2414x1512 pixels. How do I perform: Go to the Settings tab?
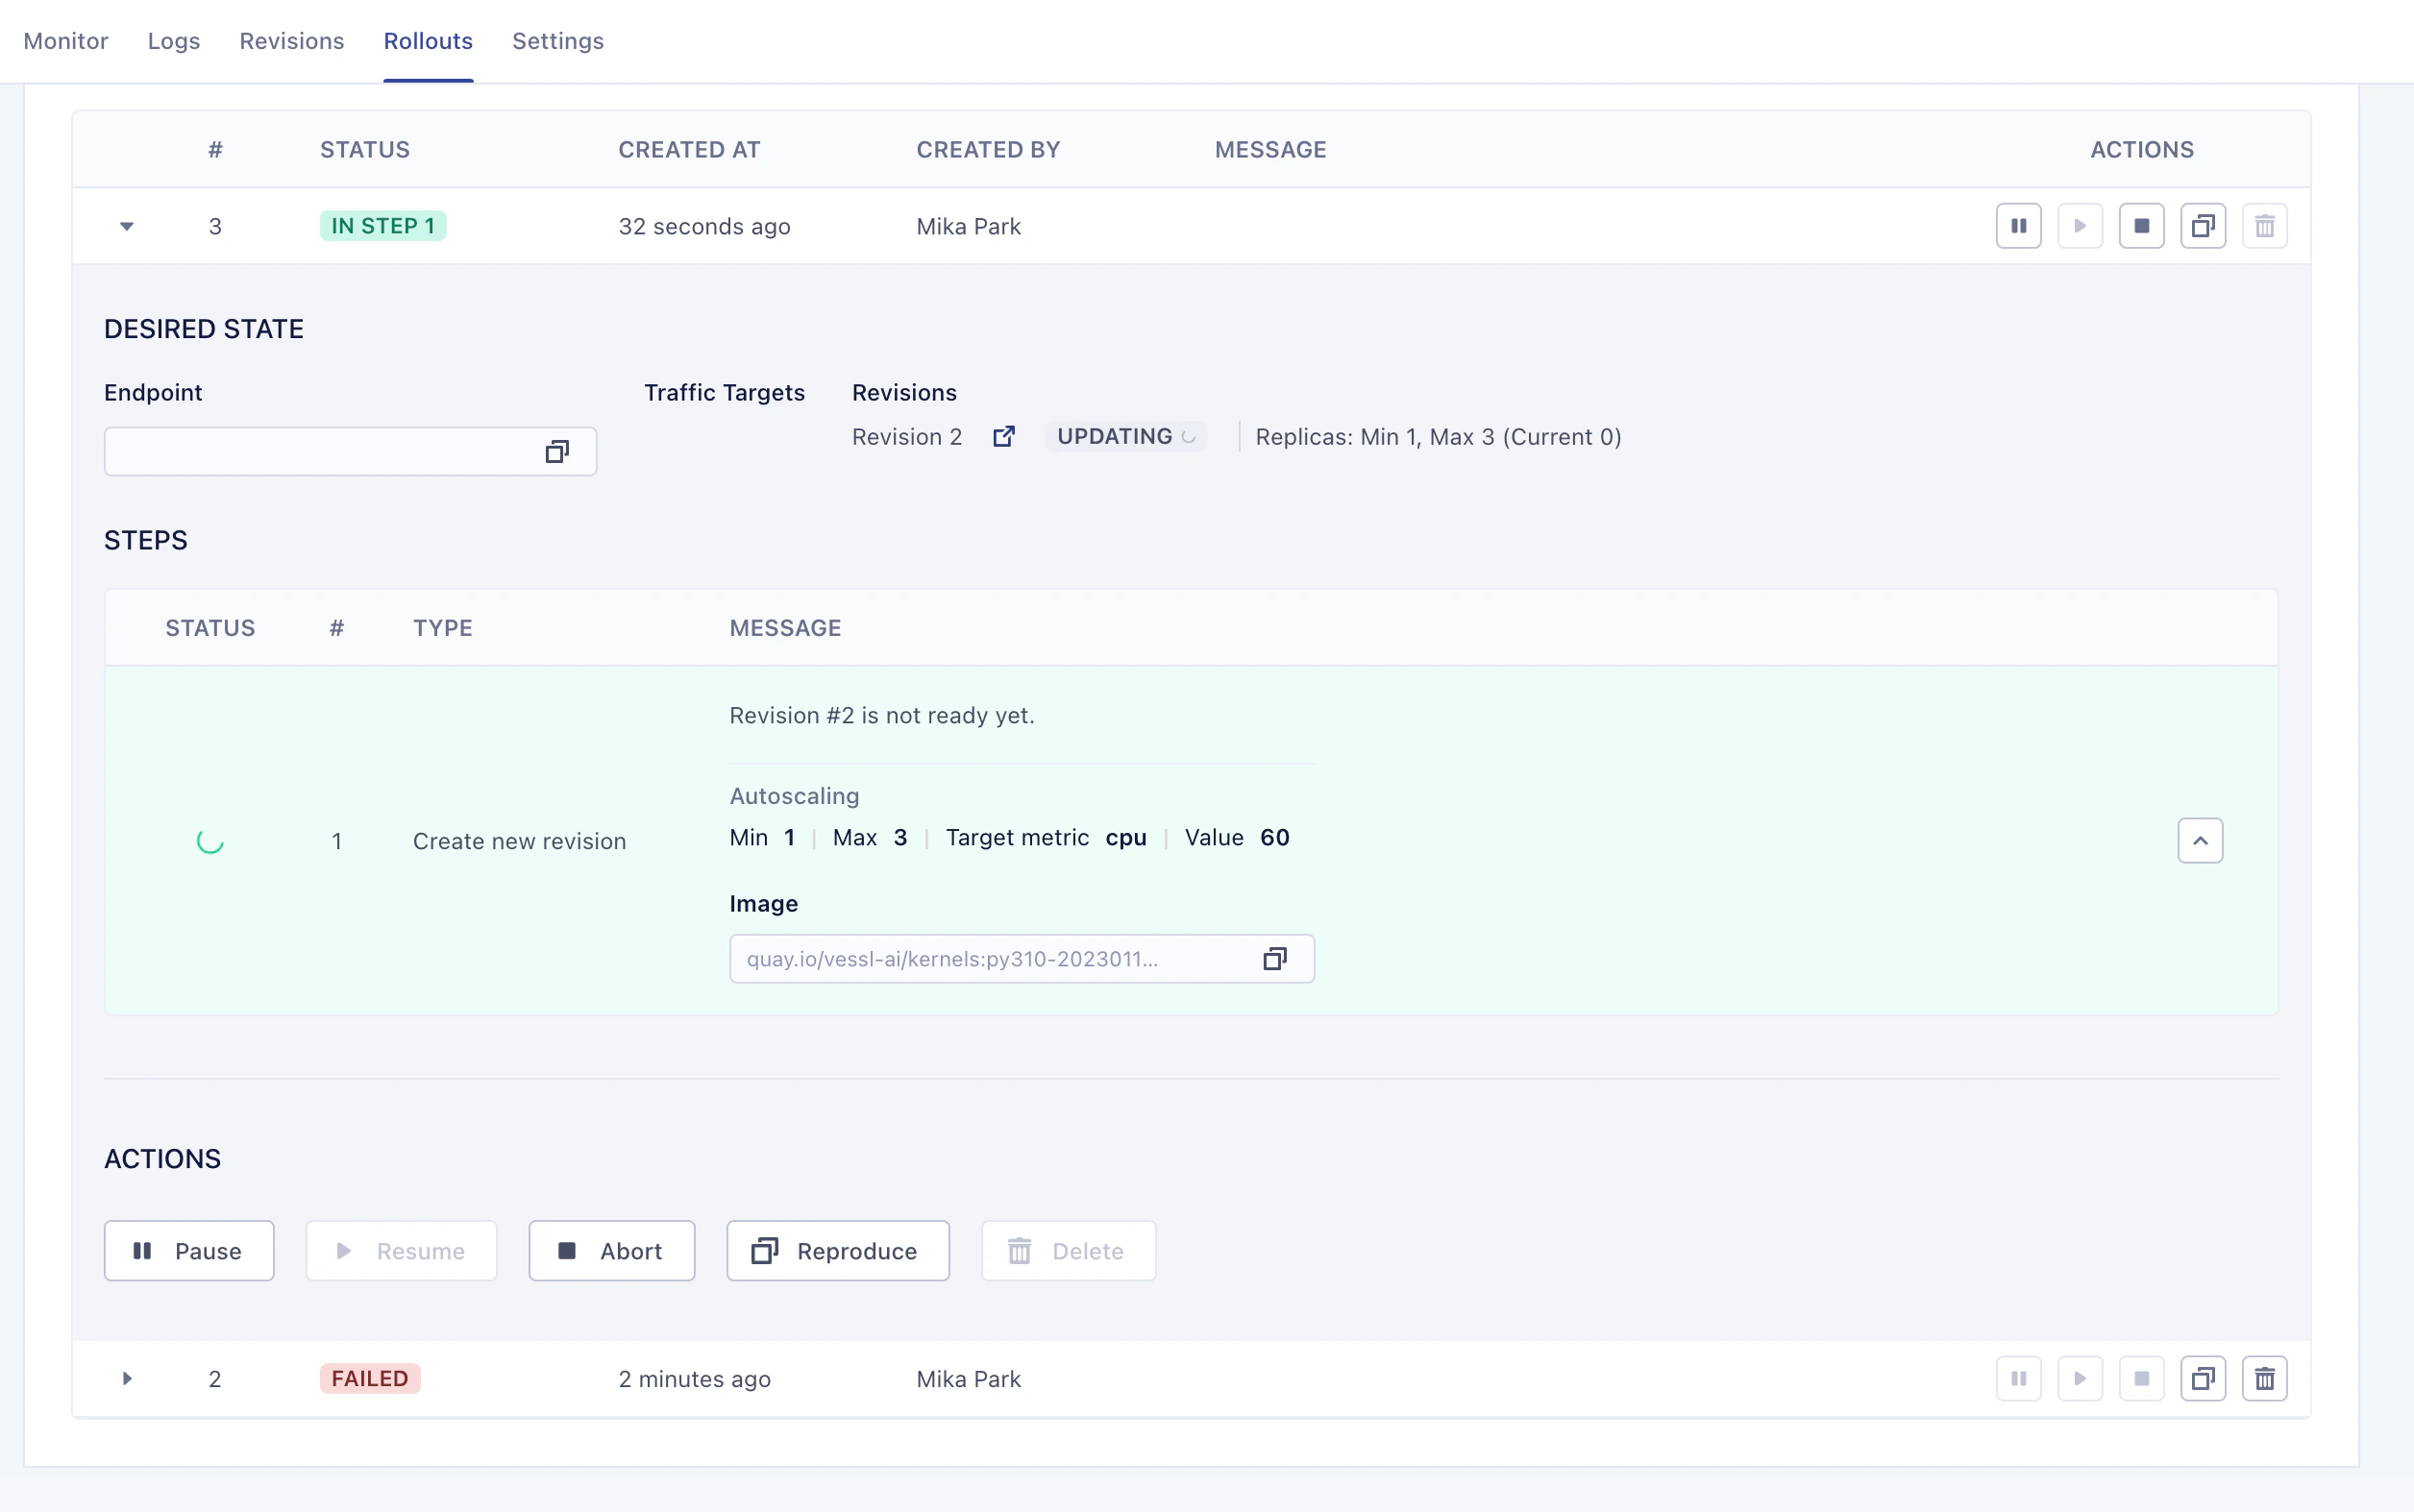(x=557, y=41)
